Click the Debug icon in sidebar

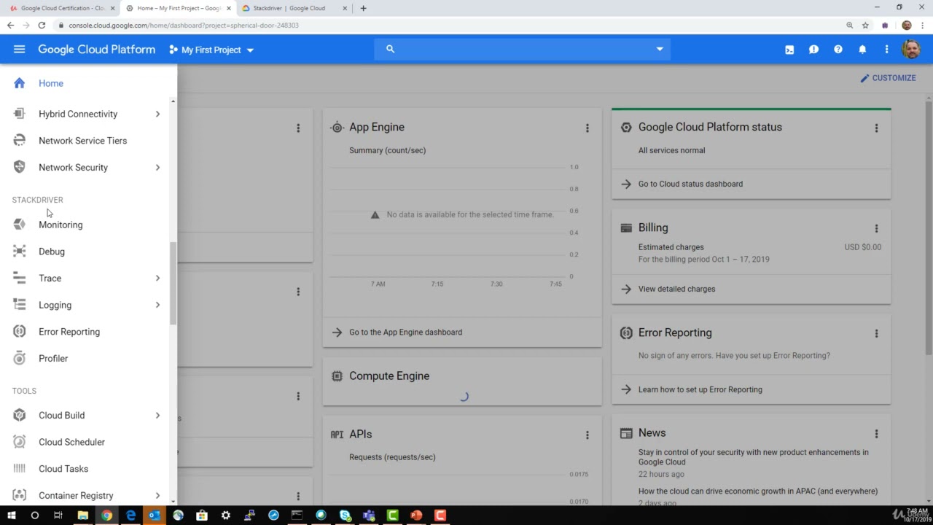20,252
